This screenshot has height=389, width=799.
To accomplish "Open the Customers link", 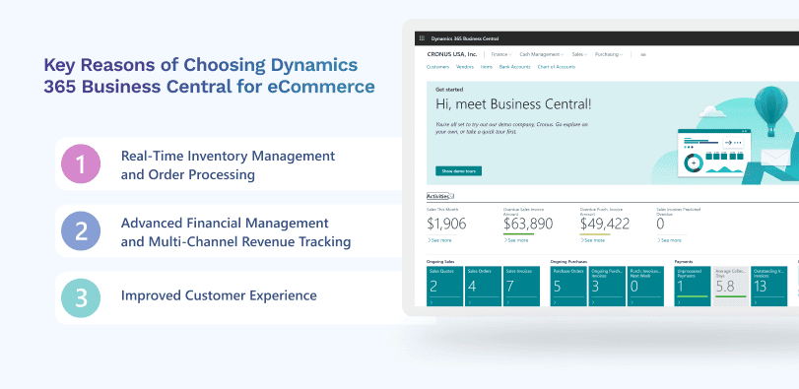I will tap(437, 67).
